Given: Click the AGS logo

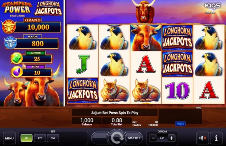Looking at the screenshot, I should click(213, 6).
